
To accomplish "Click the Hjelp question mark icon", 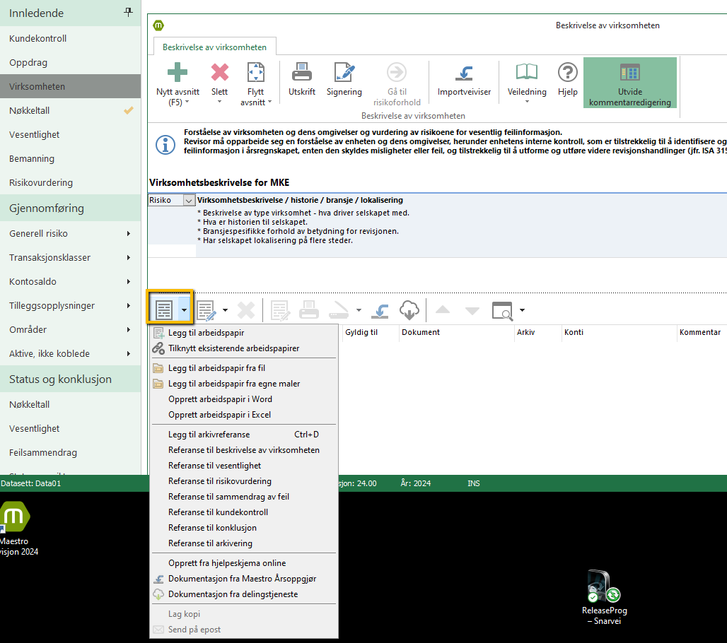I will click(567, 72).
